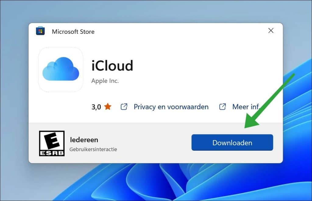This screenshot has width=312, height=201.
Task: Click the orange rating star
Action: 107,107
